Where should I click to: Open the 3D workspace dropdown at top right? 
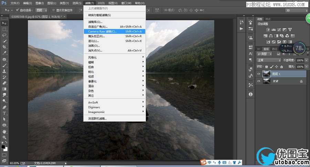click(297, 10)
